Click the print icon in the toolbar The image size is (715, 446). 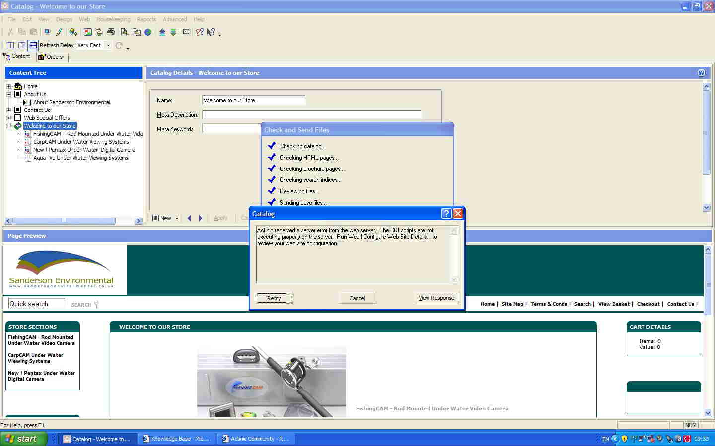pyautogui.click(x=111, y=32)
